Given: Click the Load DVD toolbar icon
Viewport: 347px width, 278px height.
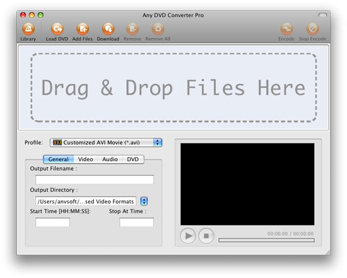Looking at the screenshot, I should [57, 29].
